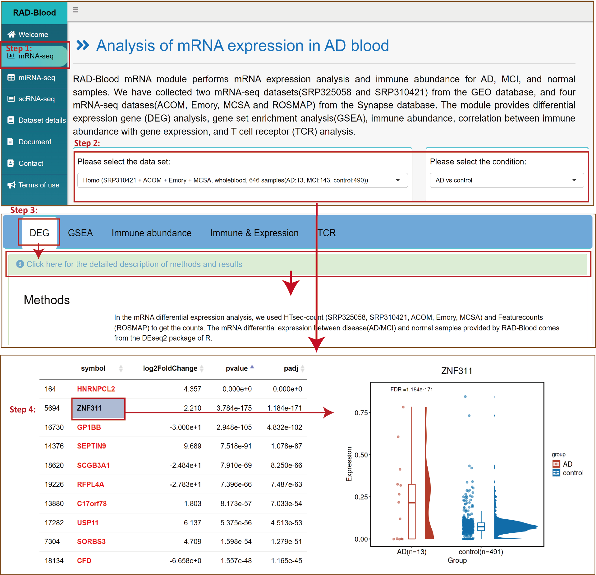Open the mRNA-seq sidebar item

click(34, 56)
